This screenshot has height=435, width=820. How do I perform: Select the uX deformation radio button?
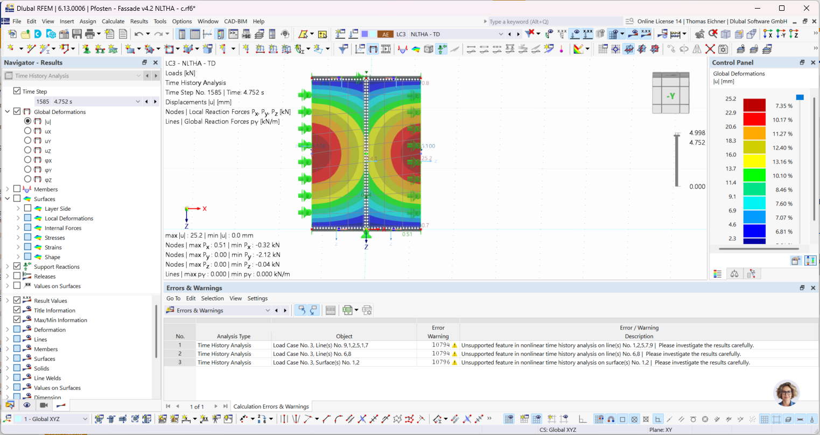tap(27, 131)
